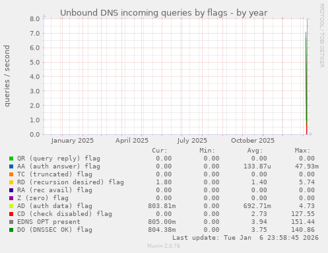Click the 'Min:' column header
This screenshot has width=328, height=253.
[x=207, y=151]
